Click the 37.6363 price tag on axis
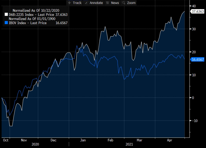This screenshot has height=148, width=206. pyautogui.click(x=197, y=11)
